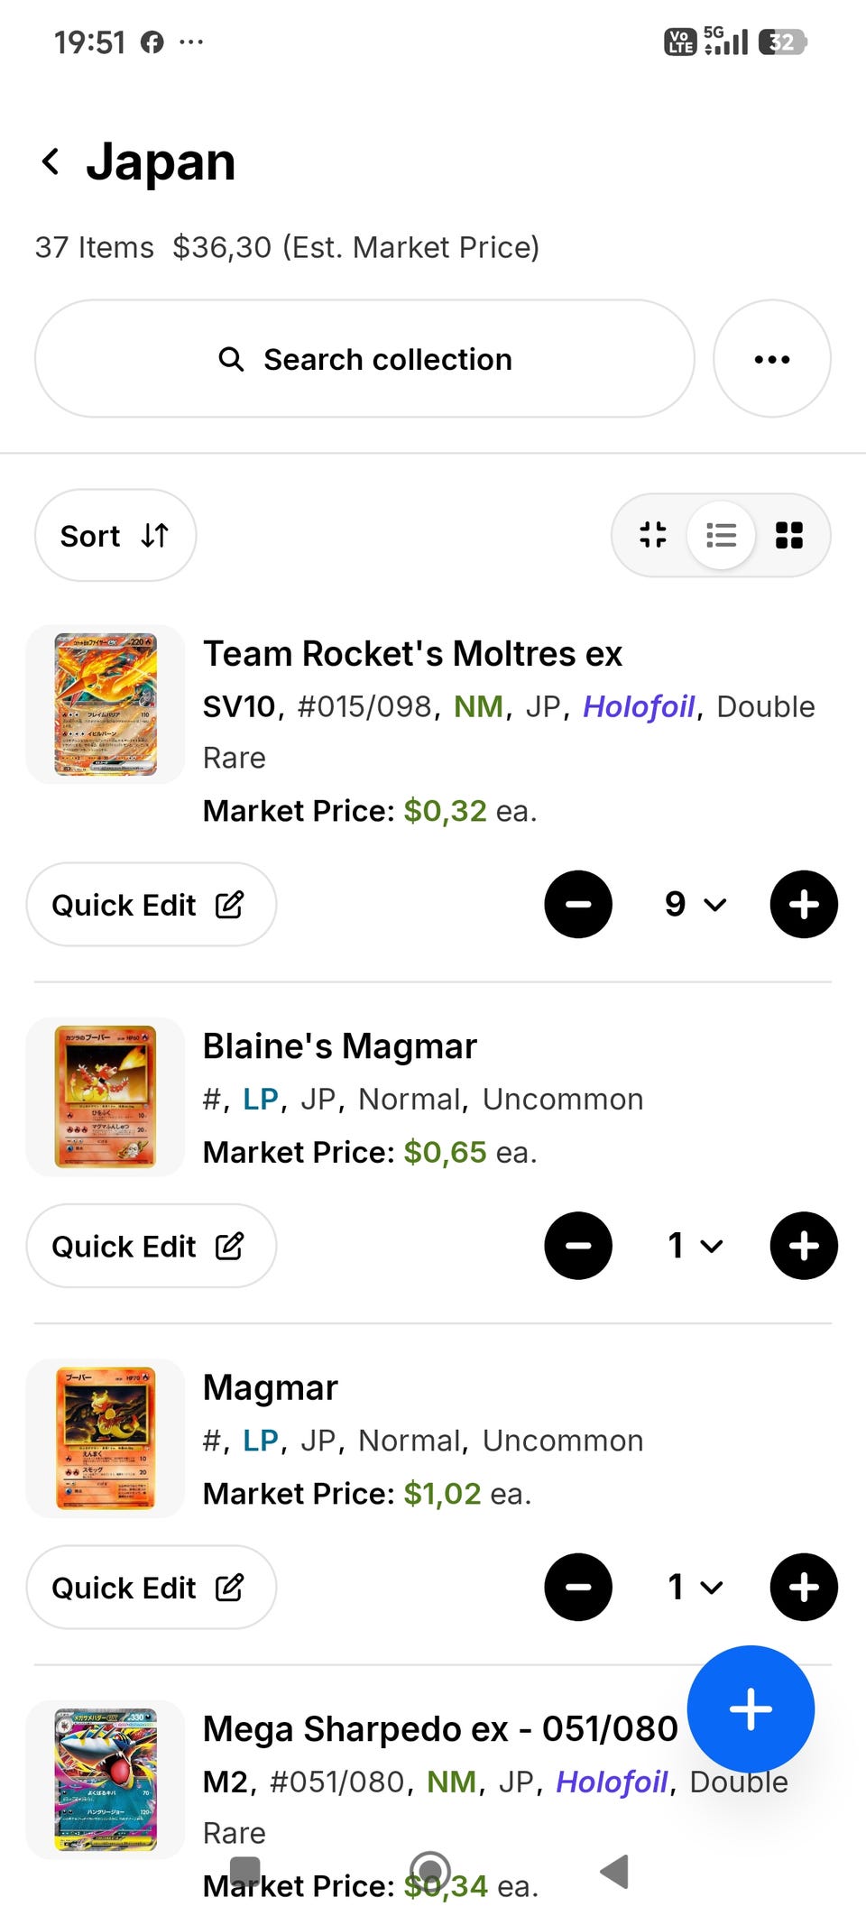Screen dimensions: 866x1925
Task: Quick Edit the Magmar entry
Action: pyautogui.click(x=151, y=1588)
